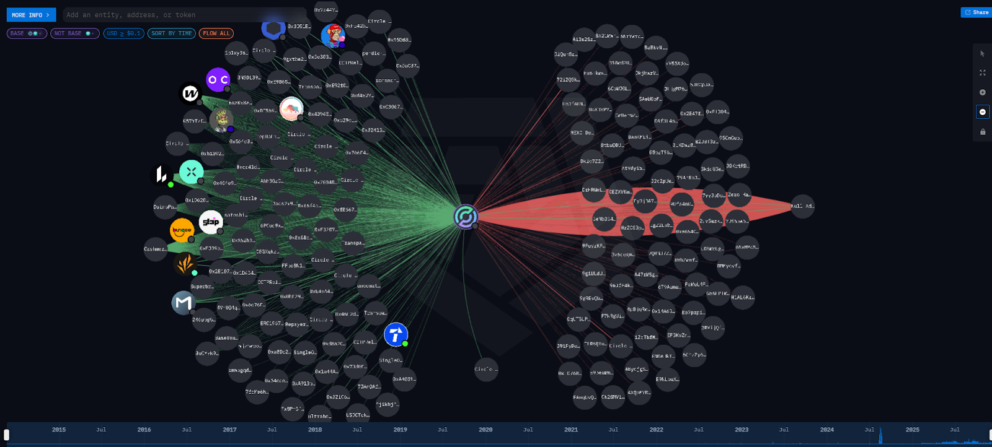The height and width of the screenshot is (447, 992).
Task: Select the '0x95Dd8..' node
Action: pos(399,40)
